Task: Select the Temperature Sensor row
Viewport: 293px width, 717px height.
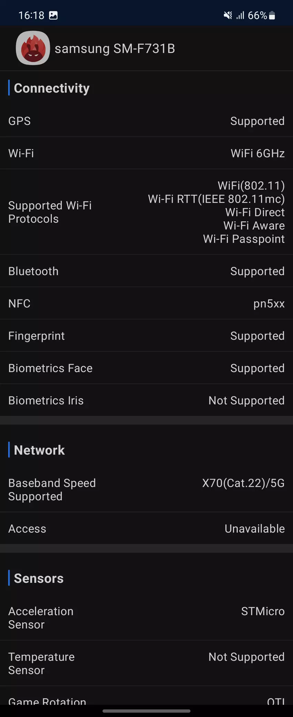Action: click(146, 664)
